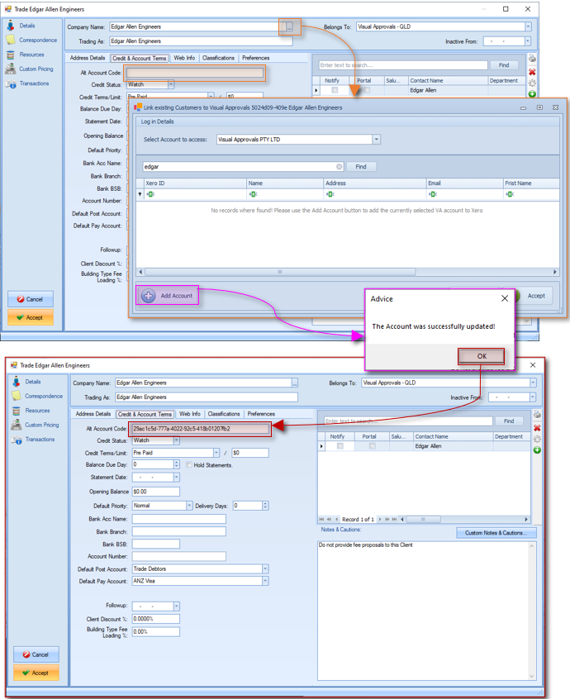Screen dimensions: 570x699
Task: Expand the Select Account to access dropdown
Action: (377, 140)
